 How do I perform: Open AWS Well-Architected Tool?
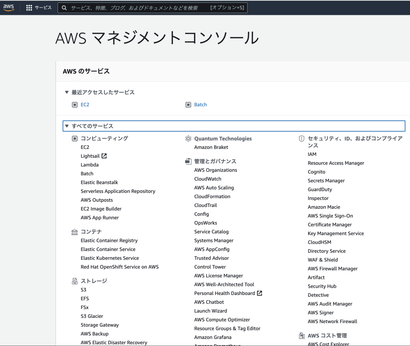[x=224, y=284]
